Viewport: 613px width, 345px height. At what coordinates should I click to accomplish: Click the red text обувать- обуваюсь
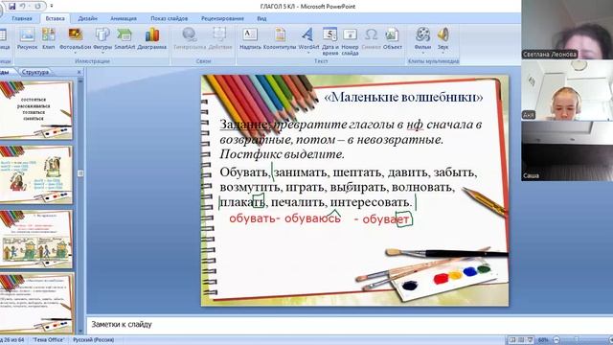(284, 218)
